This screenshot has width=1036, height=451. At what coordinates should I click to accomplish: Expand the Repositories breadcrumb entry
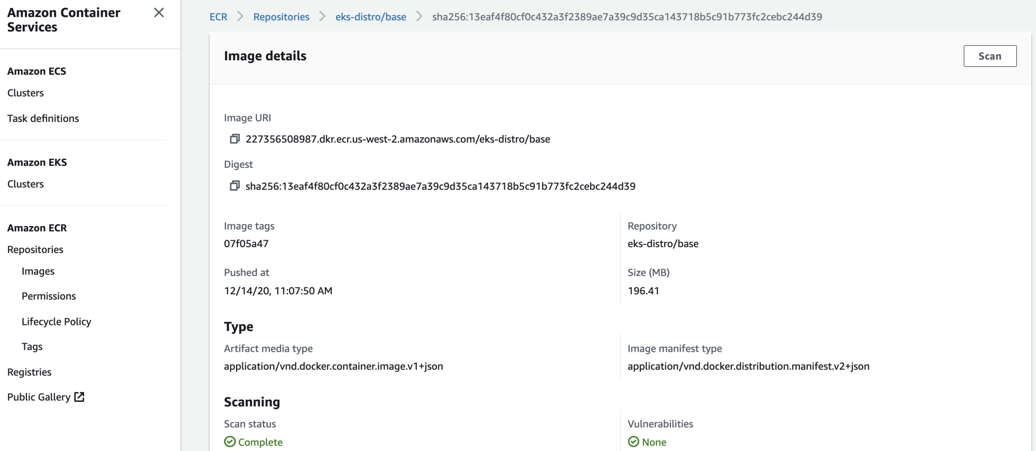click(x=281, y=17)
